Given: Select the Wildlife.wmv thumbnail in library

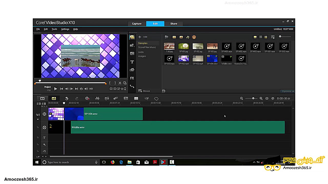Looking at the screenshot, I should coord(227,59).
